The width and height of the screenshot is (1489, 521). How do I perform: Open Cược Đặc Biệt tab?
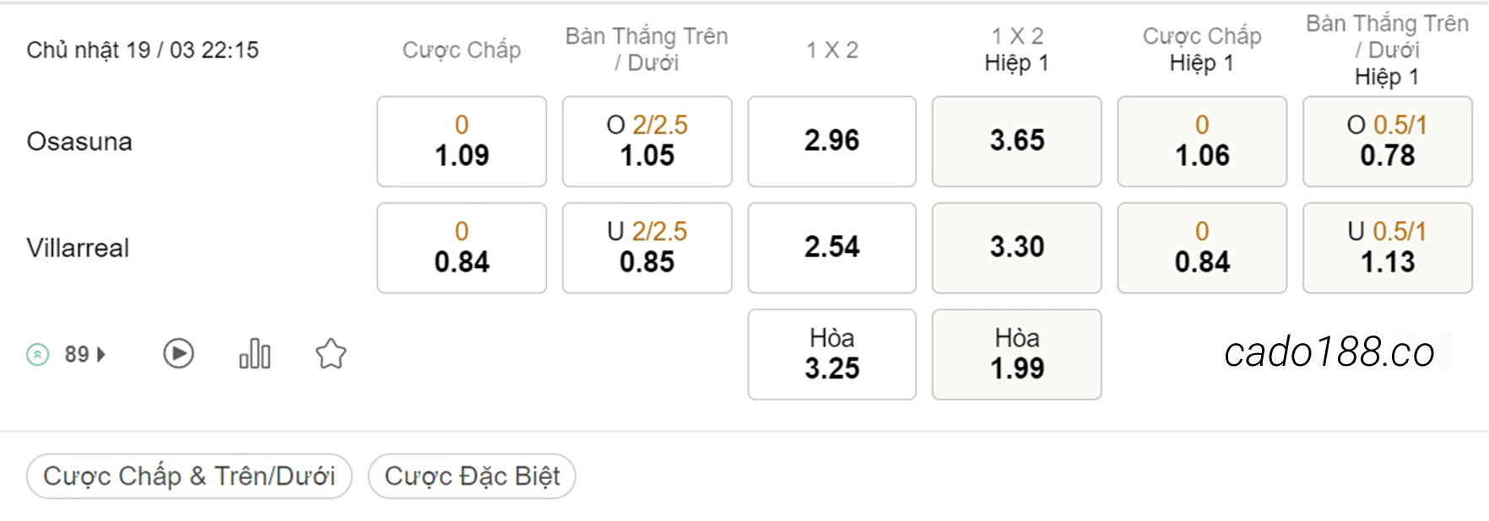472,476
